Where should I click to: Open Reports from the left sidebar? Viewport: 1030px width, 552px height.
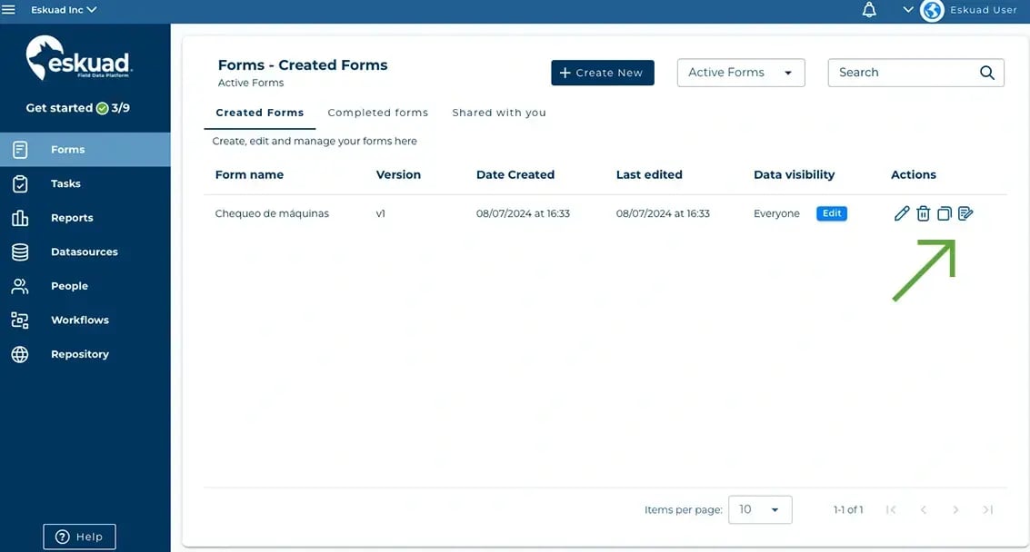point(73,217)
